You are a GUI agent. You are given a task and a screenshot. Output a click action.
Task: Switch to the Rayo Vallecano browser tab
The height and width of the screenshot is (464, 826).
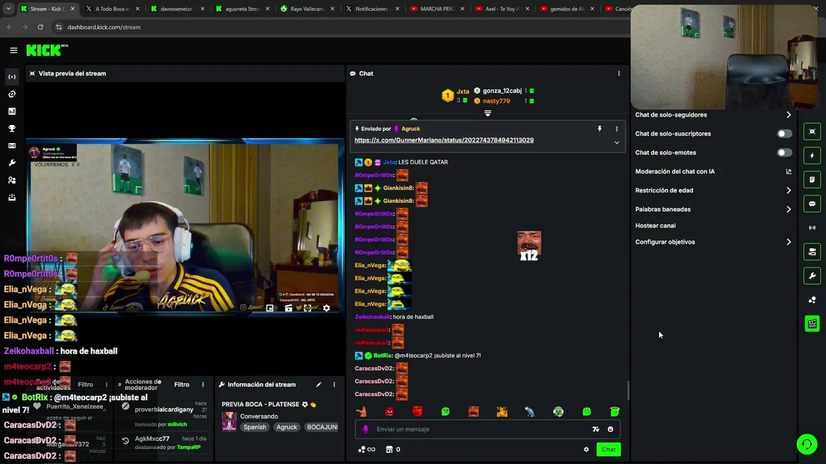(307, 9)
